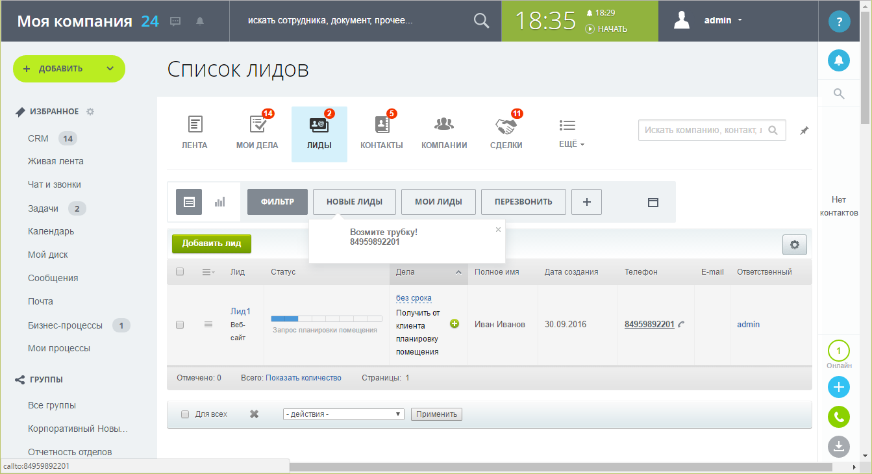The image size is (872, 474).
Task: Tick the checkbox for Лид1 row
Action: click(180, 325)
